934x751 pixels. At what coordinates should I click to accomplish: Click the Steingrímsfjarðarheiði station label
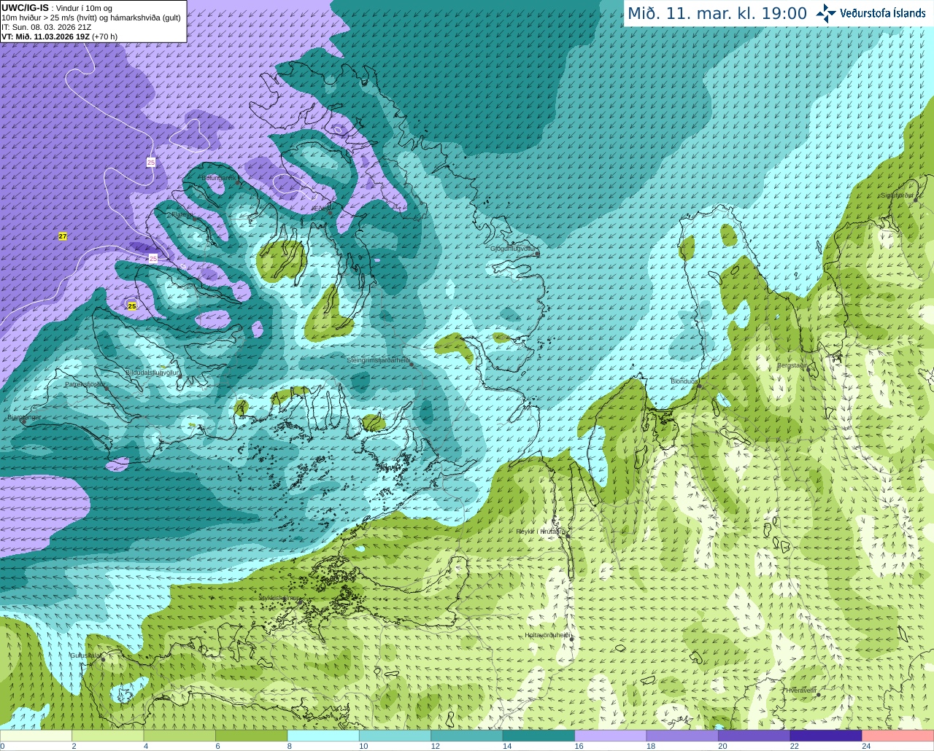tap(378, 360)
